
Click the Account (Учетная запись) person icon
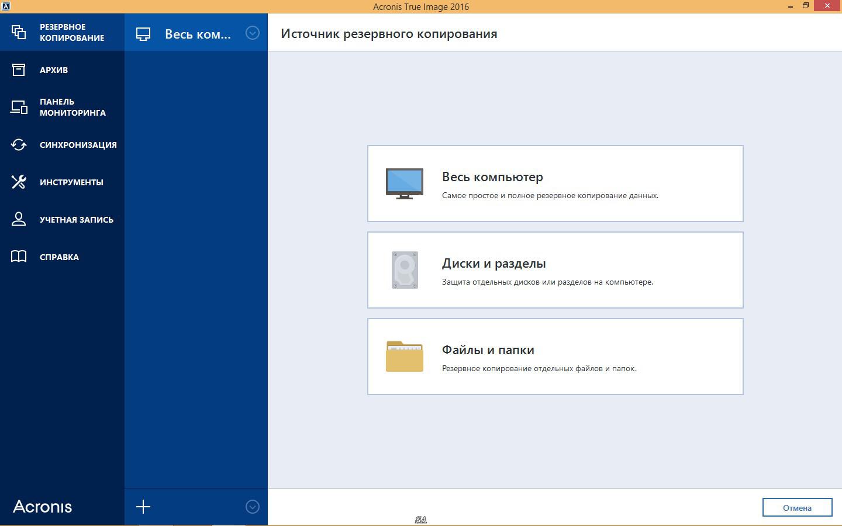pos(19,219)
